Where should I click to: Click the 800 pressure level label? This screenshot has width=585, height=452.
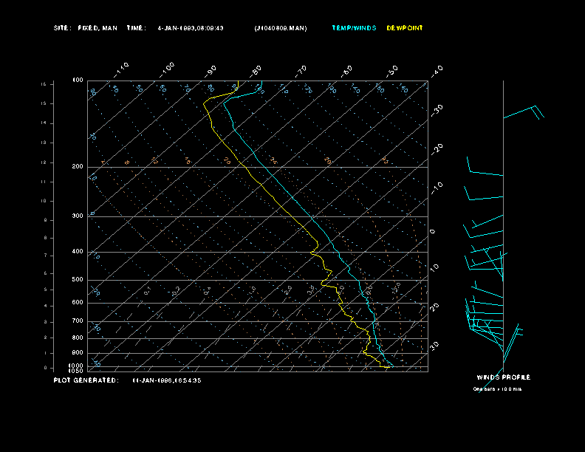coord(78,338)
